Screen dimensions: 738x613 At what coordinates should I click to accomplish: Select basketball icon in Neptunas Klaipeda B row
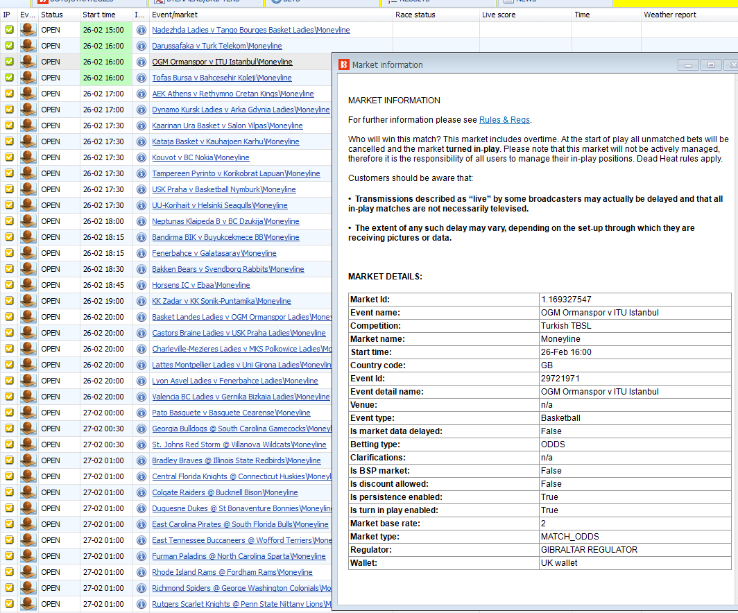28,222
